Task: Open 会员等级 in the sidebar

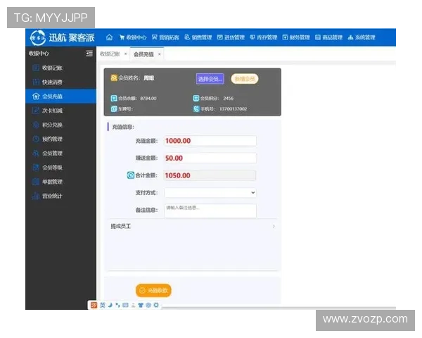Action: pyautogui.click(x=60, y=168)
